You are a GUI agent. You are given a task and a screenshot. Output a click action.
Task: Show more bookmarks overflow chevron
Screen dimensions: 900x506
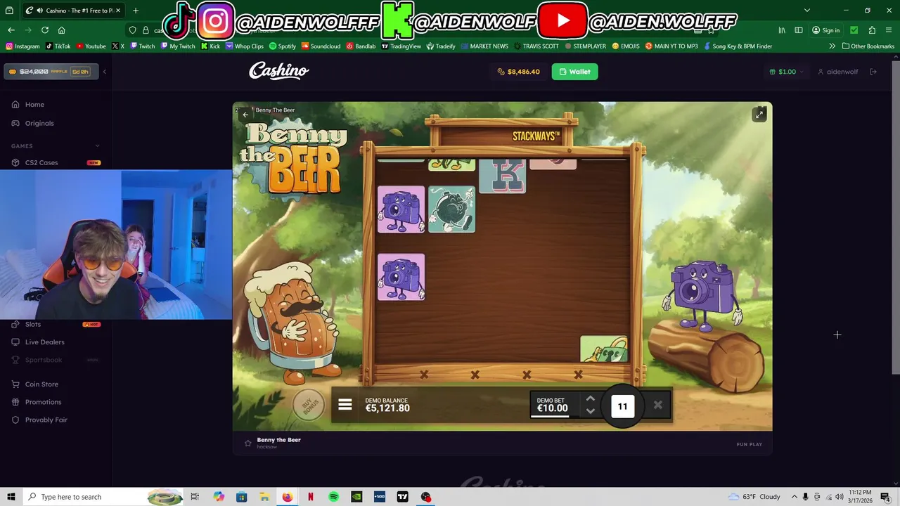832,46
